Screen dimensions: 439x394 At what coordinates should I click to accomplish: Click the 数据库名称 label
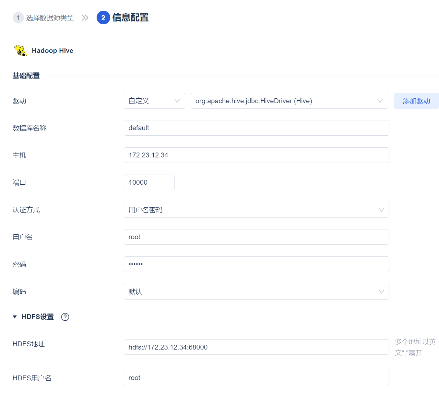coord(30,128)
